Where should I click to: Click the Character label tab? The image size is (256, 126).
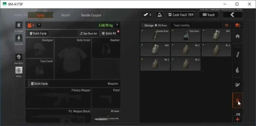[20, 15]
